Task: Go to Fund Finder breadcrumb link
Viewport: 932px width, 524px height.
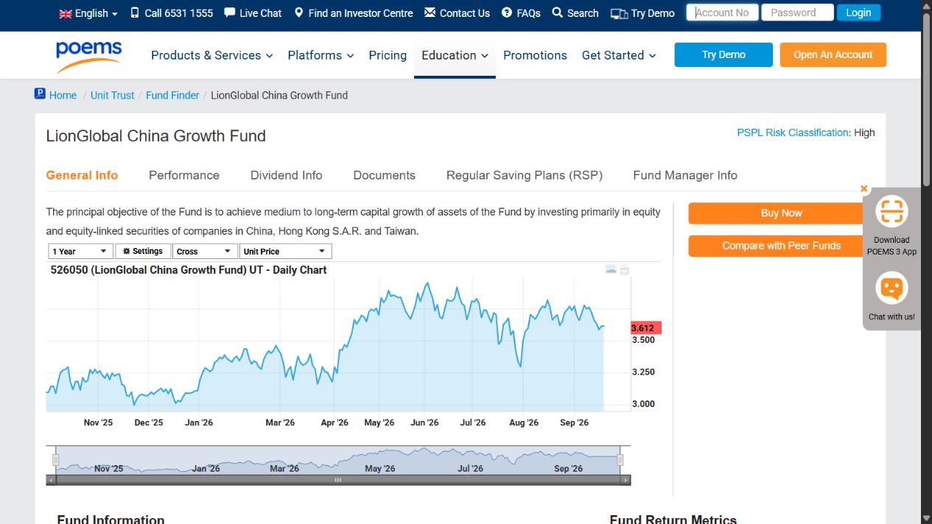Action: coord(172,95)
